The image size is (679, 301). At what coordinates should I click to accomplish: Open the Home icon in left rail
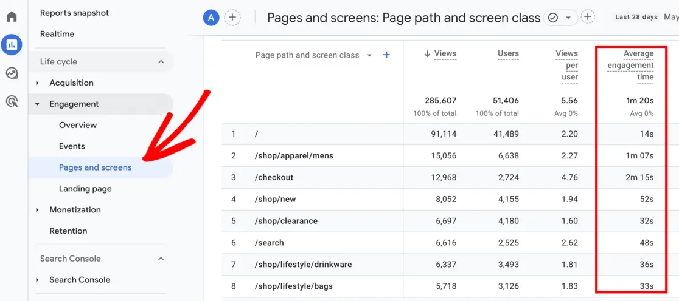pos(12,16)
